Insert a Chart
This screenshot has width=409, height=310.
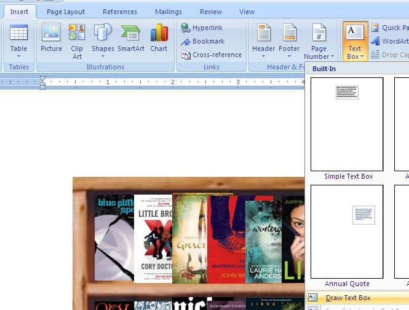coord(159,37)
